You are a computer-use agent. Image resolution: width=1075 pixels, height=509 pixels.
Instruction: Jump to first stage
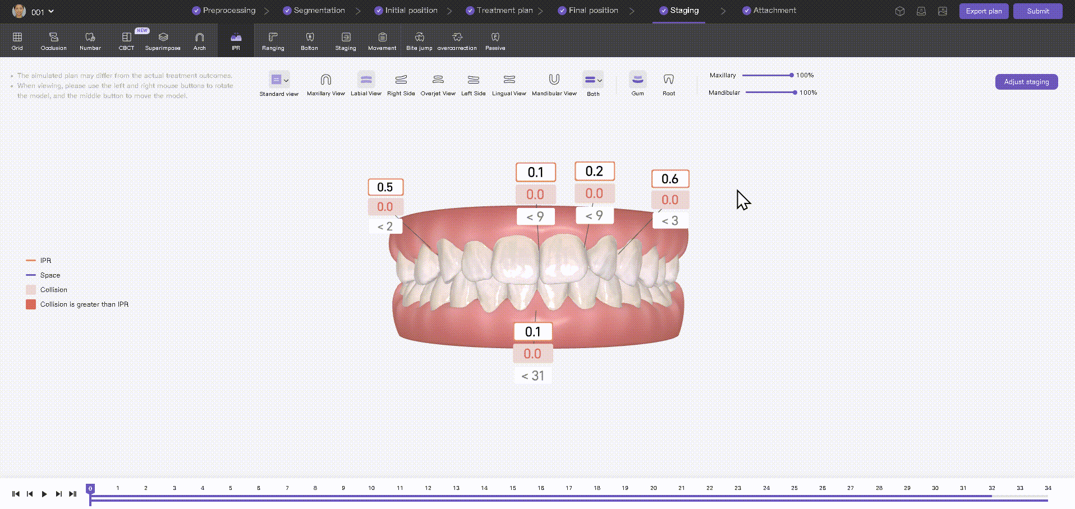[16, 494]
